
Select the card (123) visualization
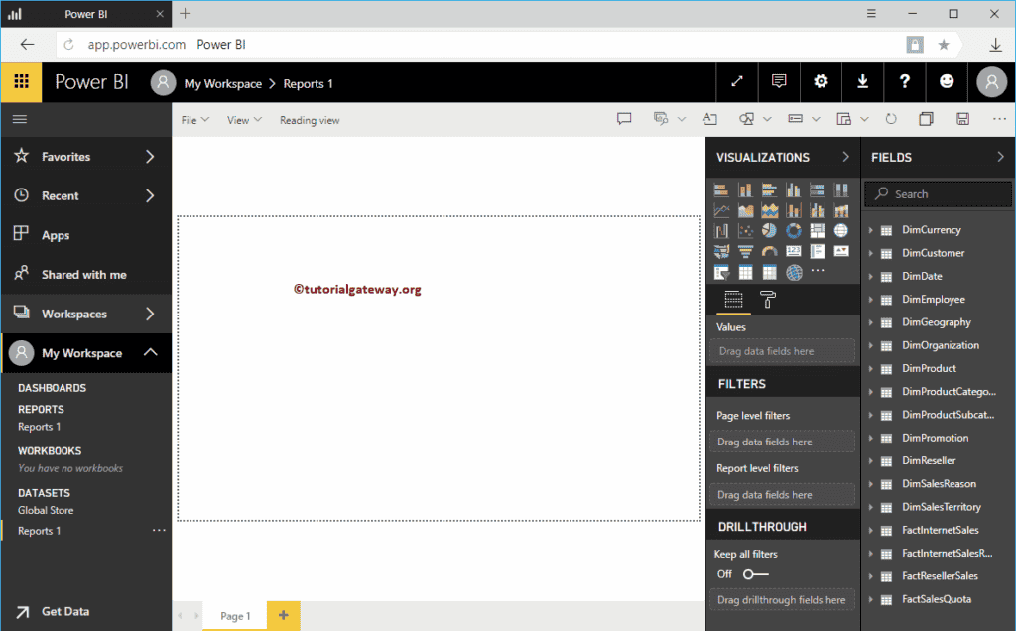point(793,251)
